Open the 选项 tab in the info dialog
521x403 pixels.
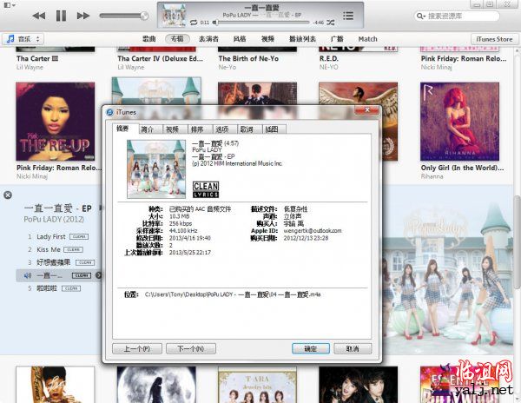coord(221,129)
